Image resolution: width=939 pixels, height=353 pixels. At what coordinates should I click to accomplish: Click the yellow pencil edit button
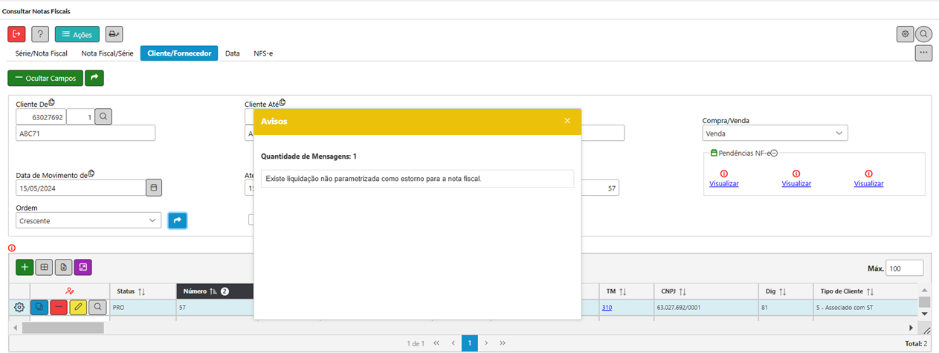point(78,307)
